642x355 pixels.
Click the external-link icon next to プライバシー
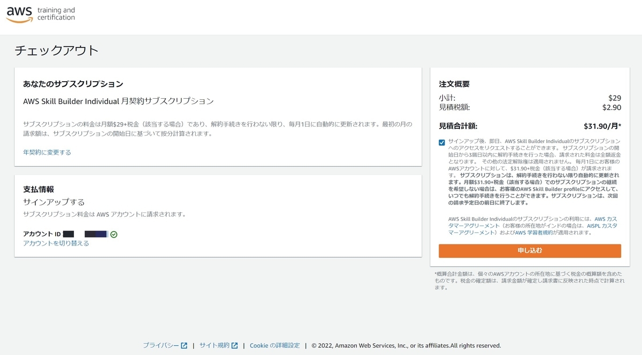(184, 345)
